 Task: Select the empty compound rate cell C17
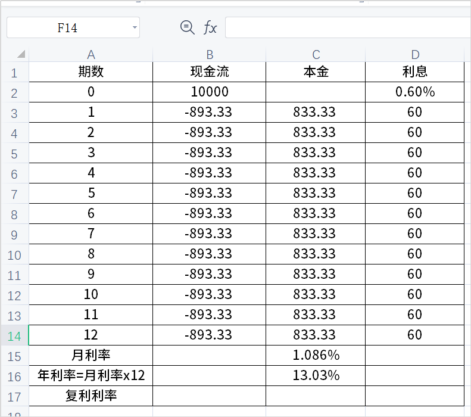(316, 396)
